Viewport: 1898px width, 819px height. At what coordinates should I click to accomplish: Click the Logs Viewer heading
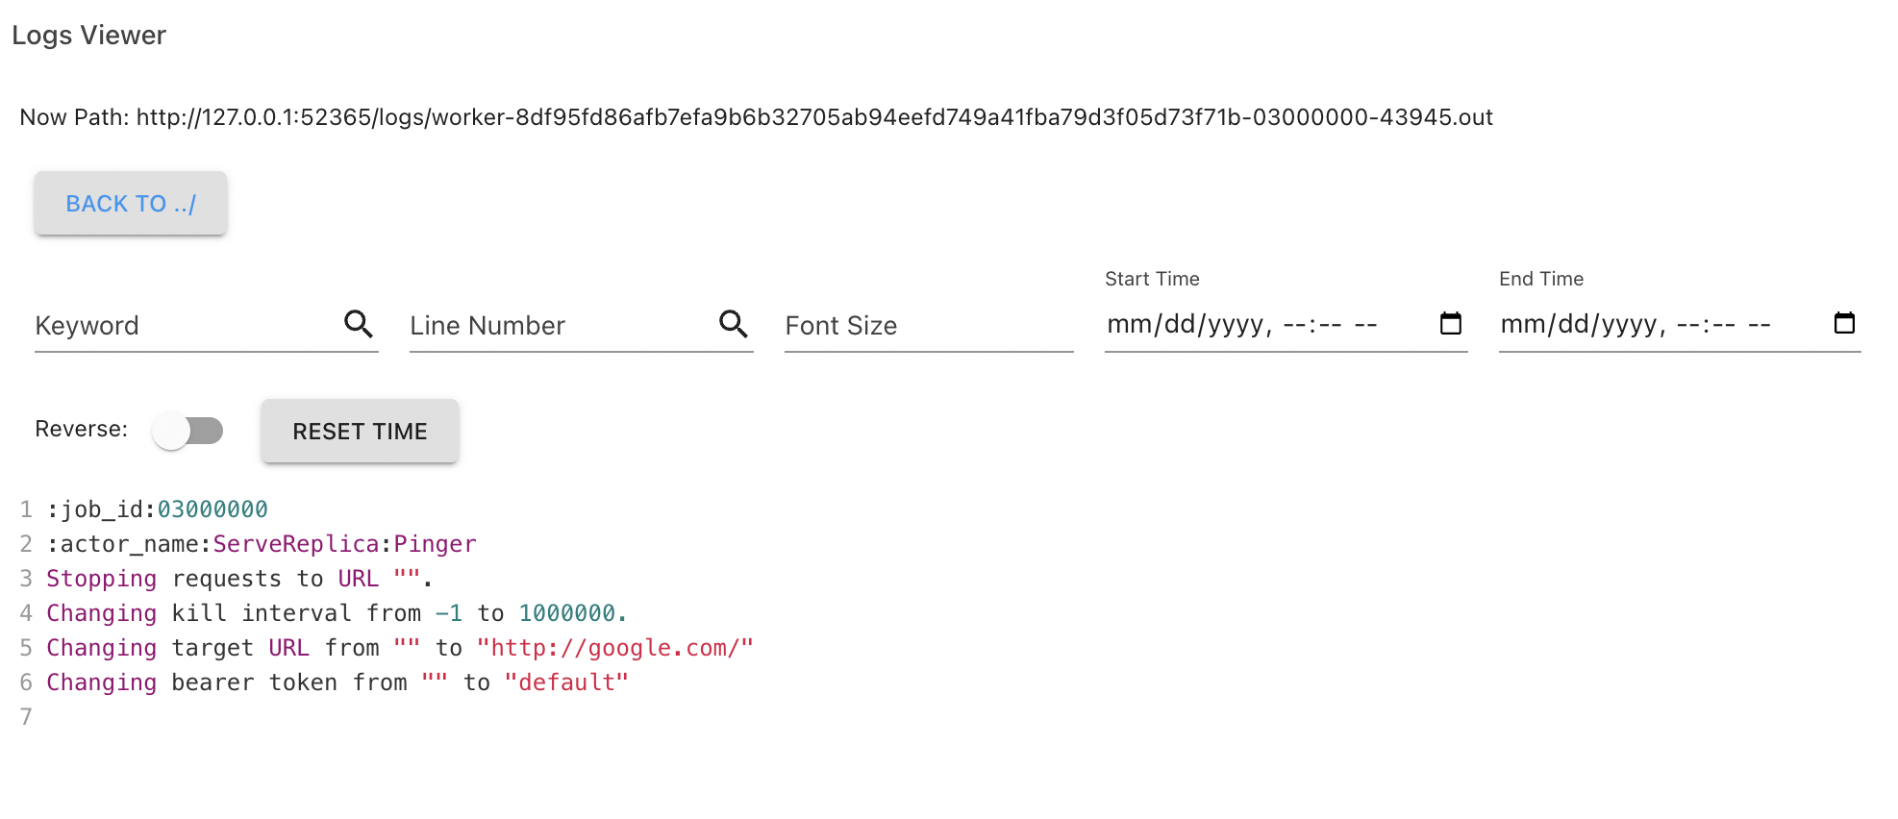click(88, 35)
